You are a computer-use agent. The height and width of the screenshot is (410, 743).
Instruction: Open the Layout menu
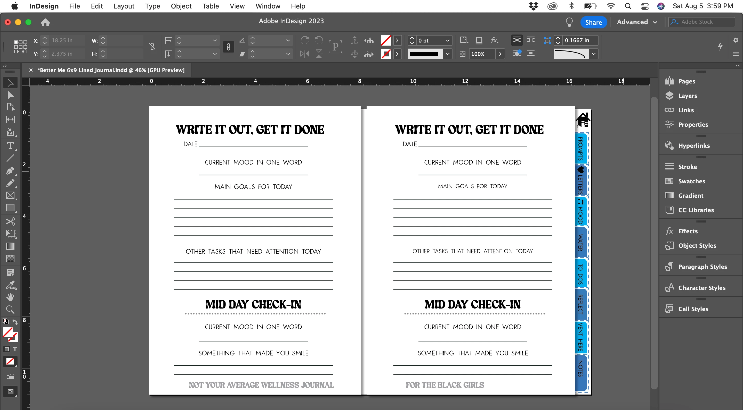coord(124,6)
